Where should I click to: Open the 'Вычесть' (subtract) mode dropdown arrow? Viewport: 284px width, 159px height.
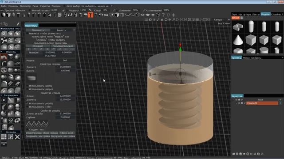coord(74,30)
